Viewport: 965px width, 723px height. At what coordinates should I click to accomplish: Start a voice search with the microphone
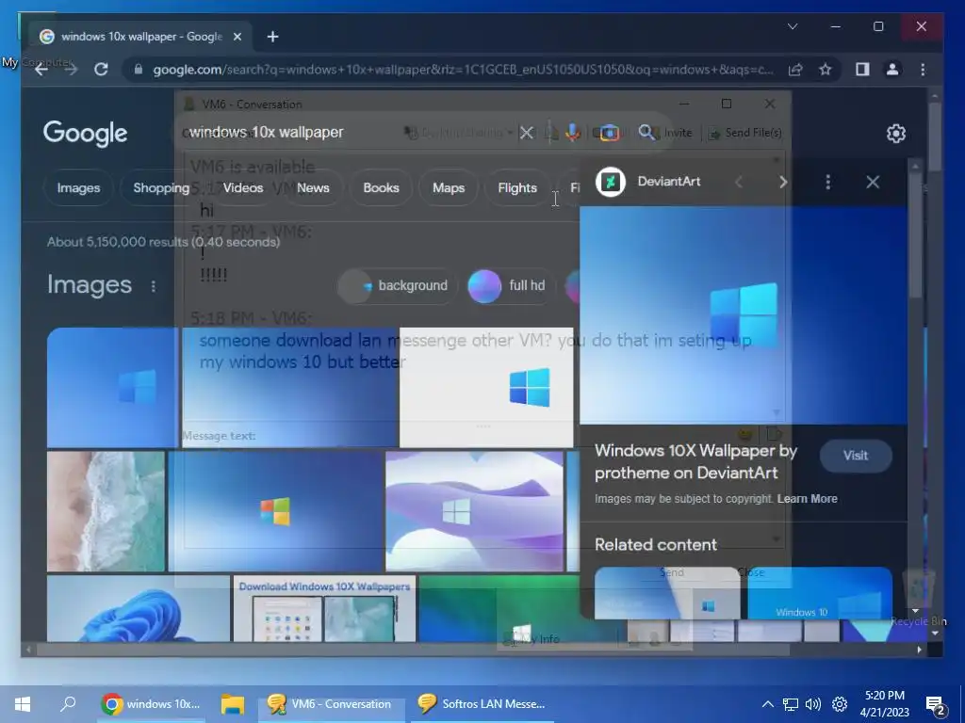point(573,132)
